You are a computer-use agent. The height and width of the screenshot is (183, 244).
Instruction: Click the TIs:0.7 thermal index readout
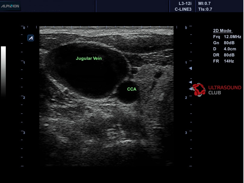205,9
